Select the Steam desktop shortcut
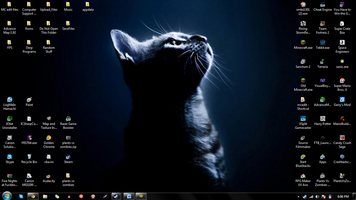Image resolution: width=356 pixels, height=200 pixels. coord(68,159)
